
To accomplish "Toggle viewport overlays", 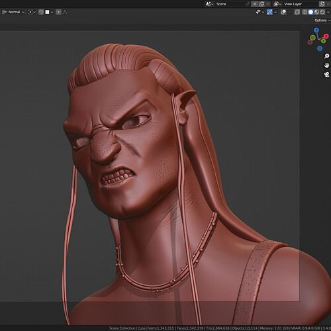I will 283,12.
